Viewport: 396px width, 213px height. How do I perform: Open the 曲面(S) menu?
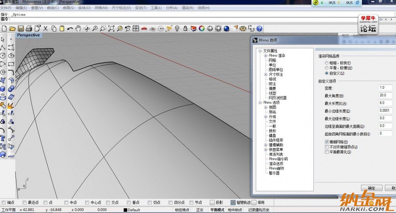pyautogui.click(x=68, y=8)
